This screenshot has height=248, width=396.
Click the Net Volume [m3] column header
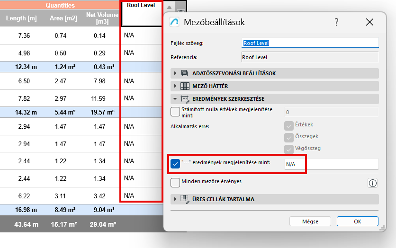(x=102, y=18)
